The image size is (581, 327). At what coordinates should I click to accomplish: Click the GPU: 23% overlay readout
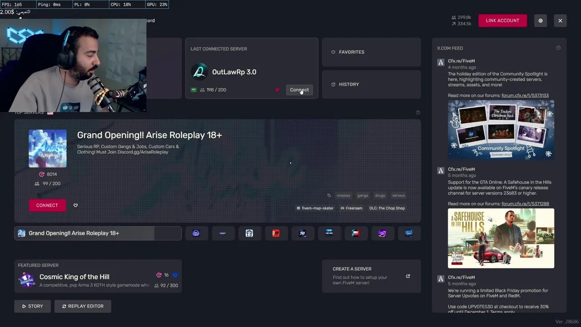[157, 5]
